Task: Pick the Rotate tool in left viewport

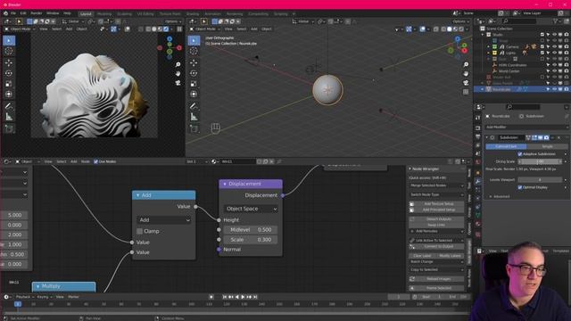Action: (x=9, y=73)
